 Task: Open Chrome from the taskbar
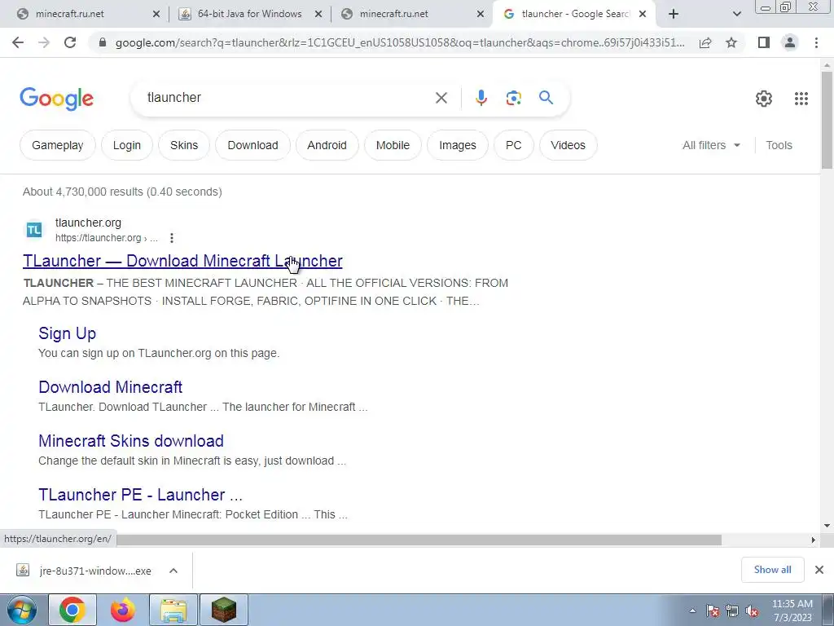72,610
